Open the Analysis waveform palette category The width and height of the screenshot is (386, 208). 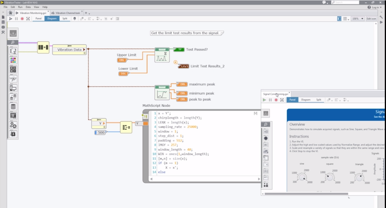pos(13,79)
